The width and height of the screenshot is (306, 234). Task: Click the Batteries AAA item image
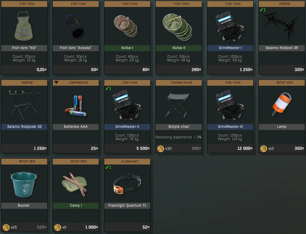[x=76, y=106]
